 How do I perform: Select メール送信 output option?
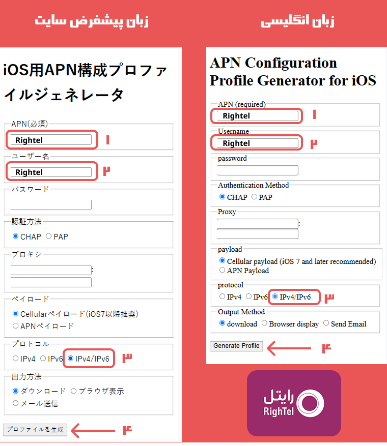click(x=15, y=403)
